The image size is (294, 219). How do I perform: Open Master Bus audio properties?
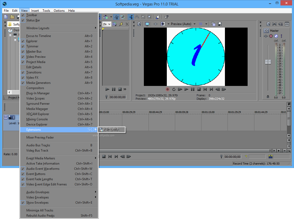pos(268,24)
